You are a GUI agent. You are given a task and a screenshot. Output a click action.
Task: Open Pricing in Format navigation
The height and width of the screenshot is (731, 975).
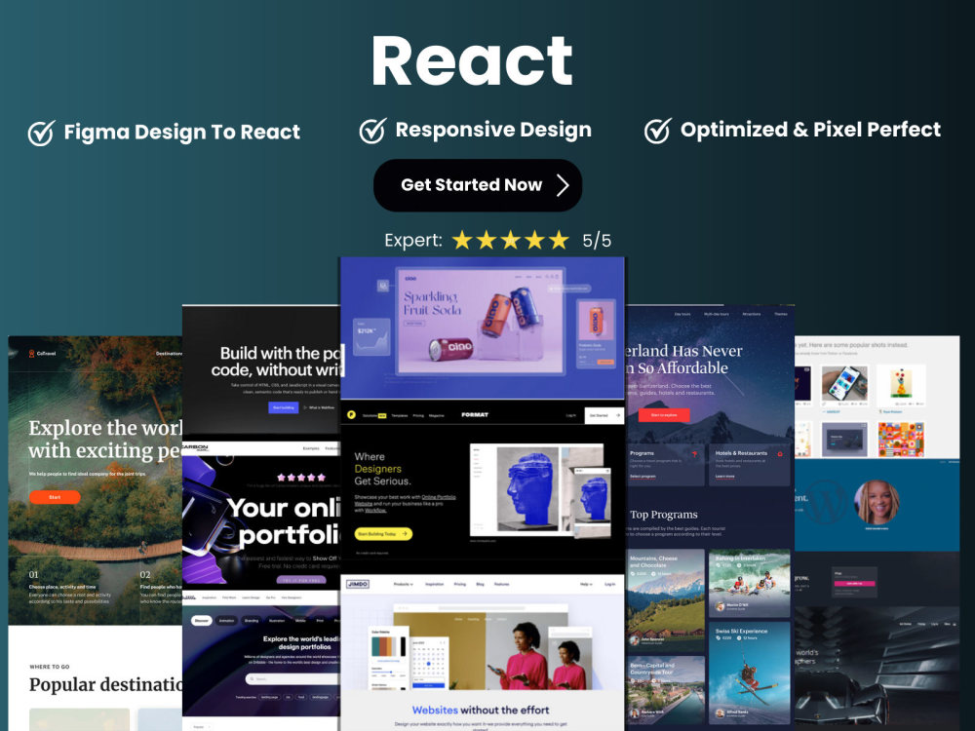[x=418, y=415]
